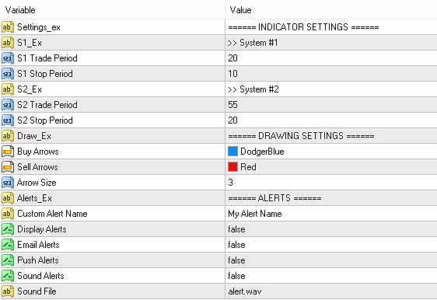Image resolution: width=437 pixels, height=300 pixels.
Task: Edit the My Alert Name value field
Action: [x=331, y=214]
